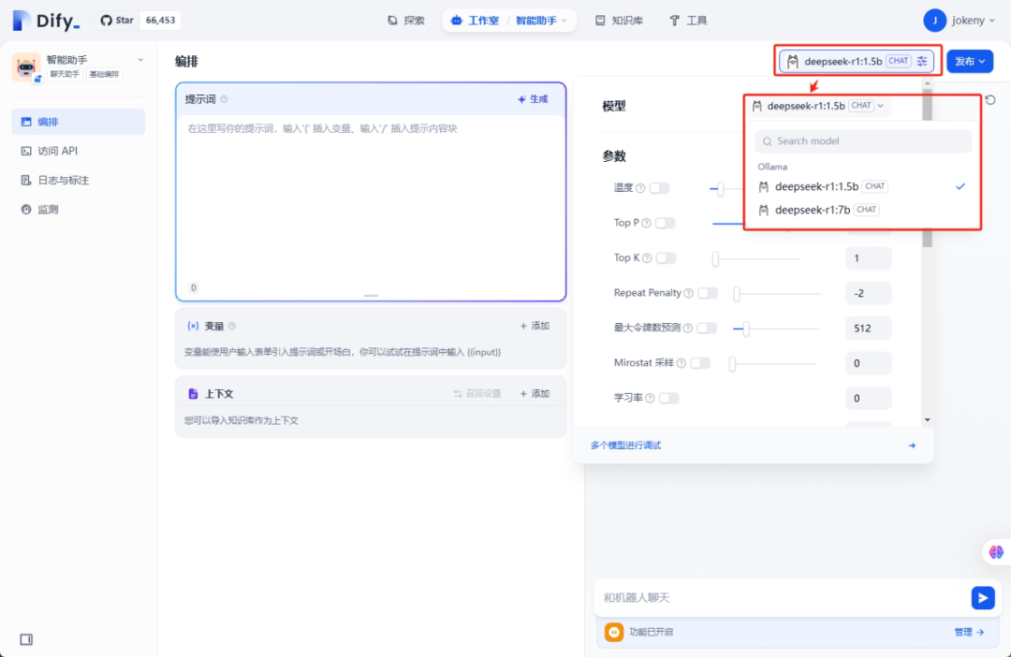Toggle the Repeat Penalty switch

coord(708,293)
